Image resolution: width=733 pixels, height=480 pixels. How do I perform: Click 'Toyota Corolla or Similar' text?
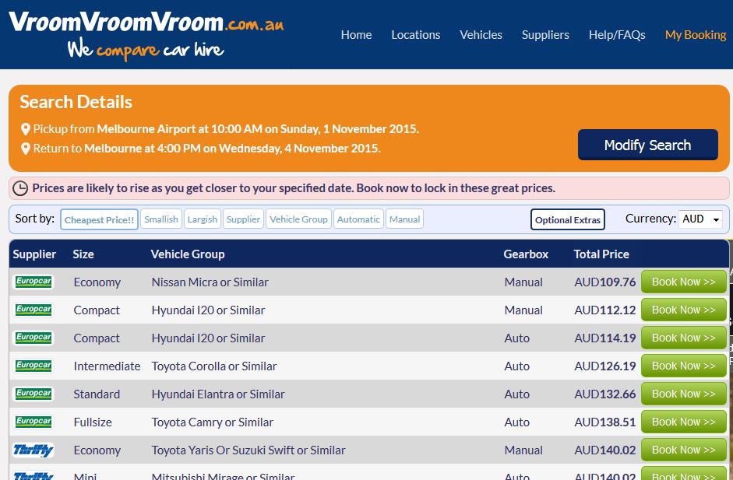click(214, 366)
